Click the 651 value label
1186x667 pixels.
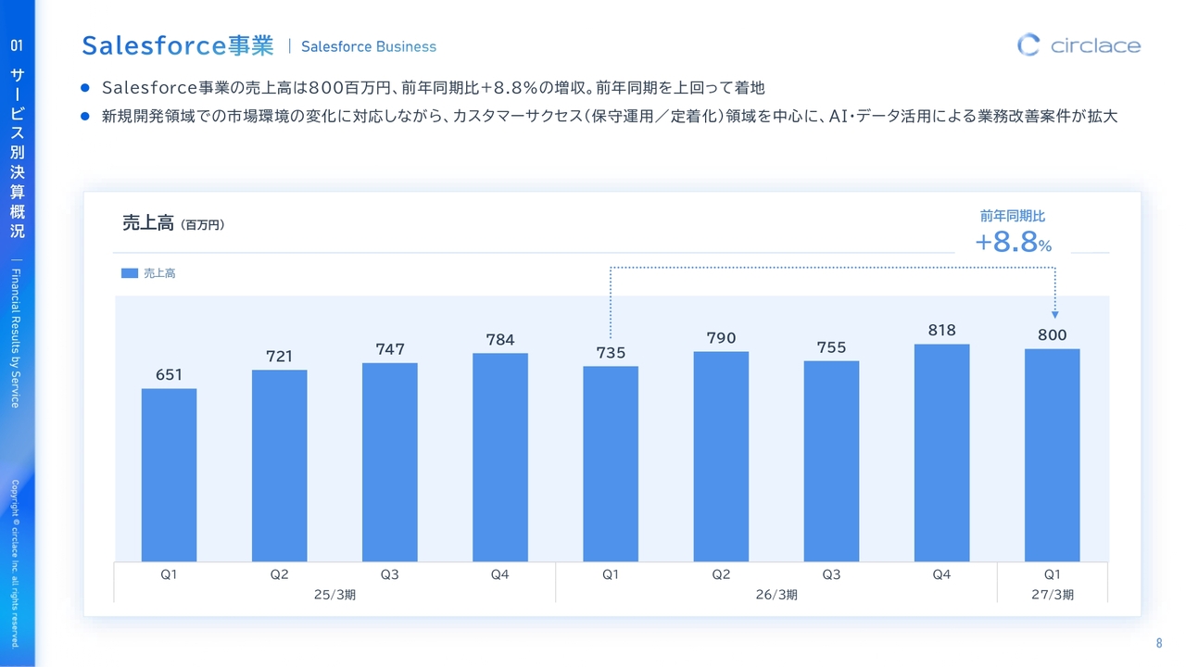[169, 375]
